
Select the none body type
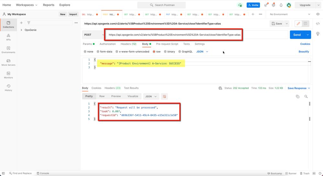(x=85, y=52)
